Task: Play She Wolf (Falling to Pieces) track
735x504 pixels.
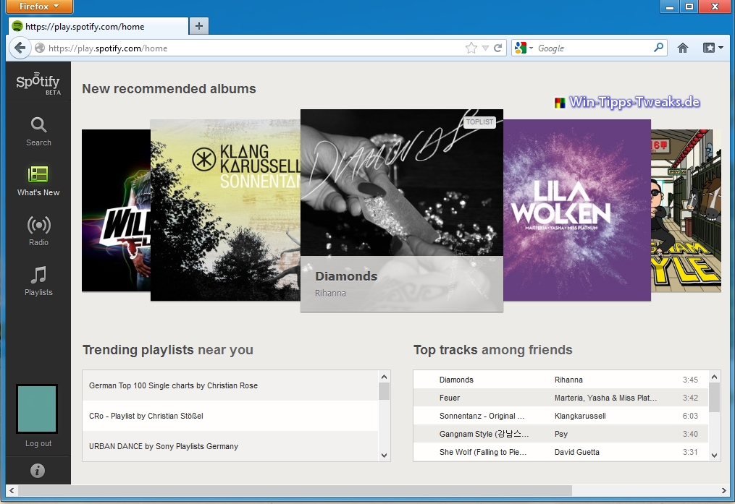Action: tap(560, 452)
